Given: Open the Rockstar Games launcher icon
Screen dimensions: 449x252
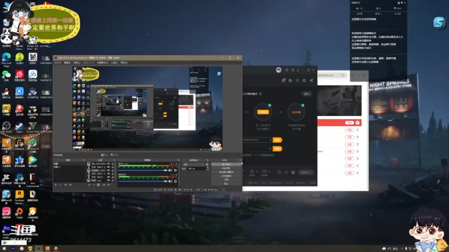Looking at the screenshot, I should coord(20,197).
